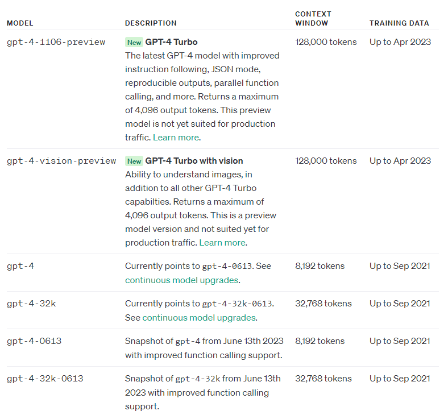Image resolution: width=448 pixels, height=415 pixels.
Task: Click the New badge beside GPT-4 Turbo title
Action: pos(134,43)
